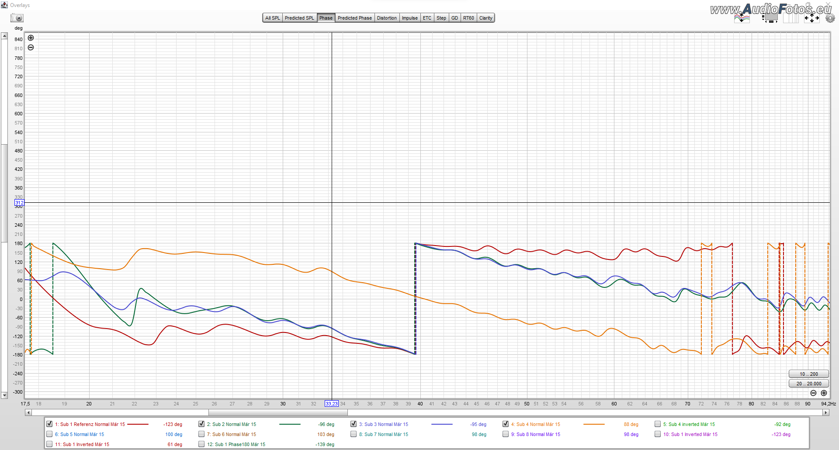Click the vertical scrollbar thumb

click(x=4, y=192)
